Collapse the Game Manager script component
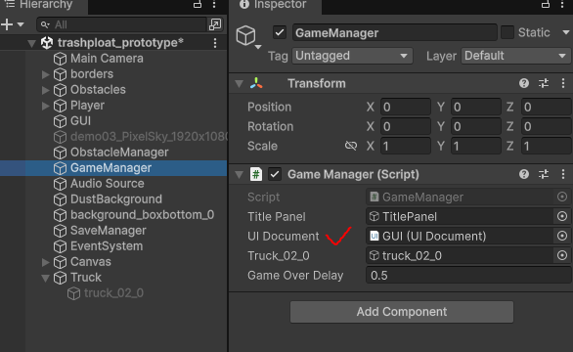The width and height of the screenshot is (573, 352). [239, 175]
